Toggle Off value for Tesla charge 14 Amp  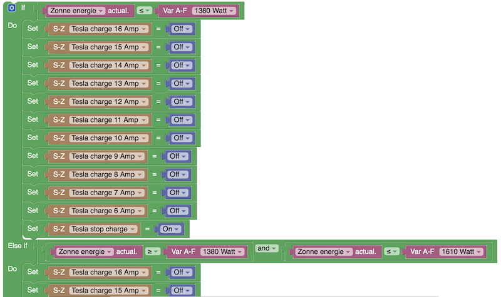click(182, 66)
